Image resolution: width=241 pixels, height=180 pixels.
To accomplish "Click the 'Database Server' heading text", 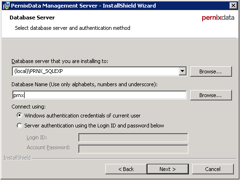I will tap(32, 18).
